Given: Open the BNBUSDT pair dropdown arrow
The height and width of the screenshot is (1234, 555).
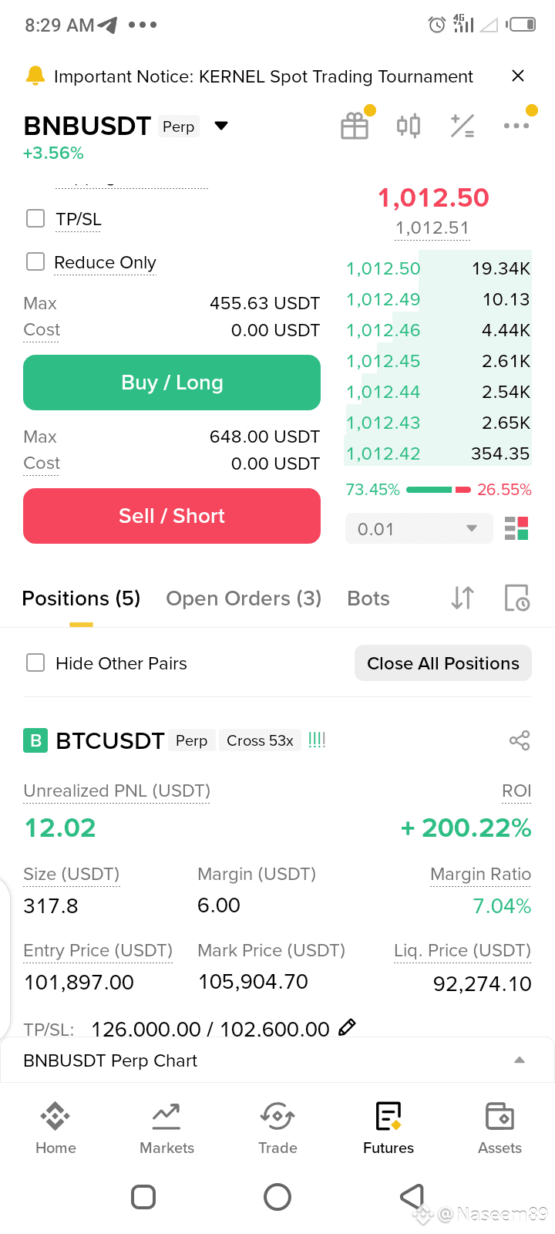Looking at the screenshot, I should click(221, 126).
